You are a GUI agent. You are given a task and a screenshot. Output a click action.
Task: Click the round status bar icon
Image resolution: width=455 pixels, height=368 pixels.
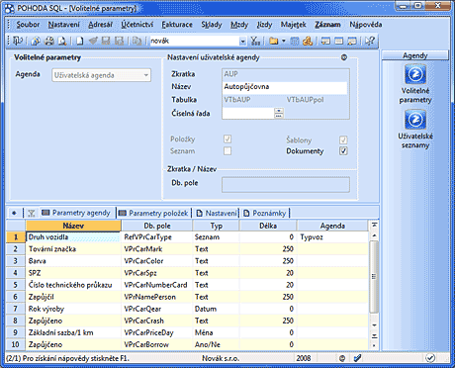pos(342,358)
